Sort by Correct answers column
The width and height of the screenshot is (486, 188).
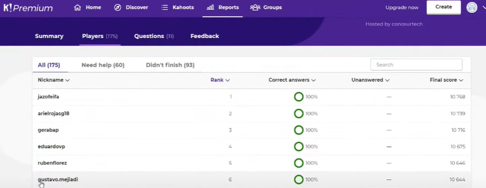(292, 80)
